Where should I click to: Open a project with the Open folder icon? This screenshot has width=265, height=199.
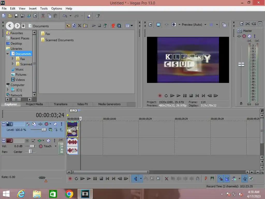click(x=10, y=16)
